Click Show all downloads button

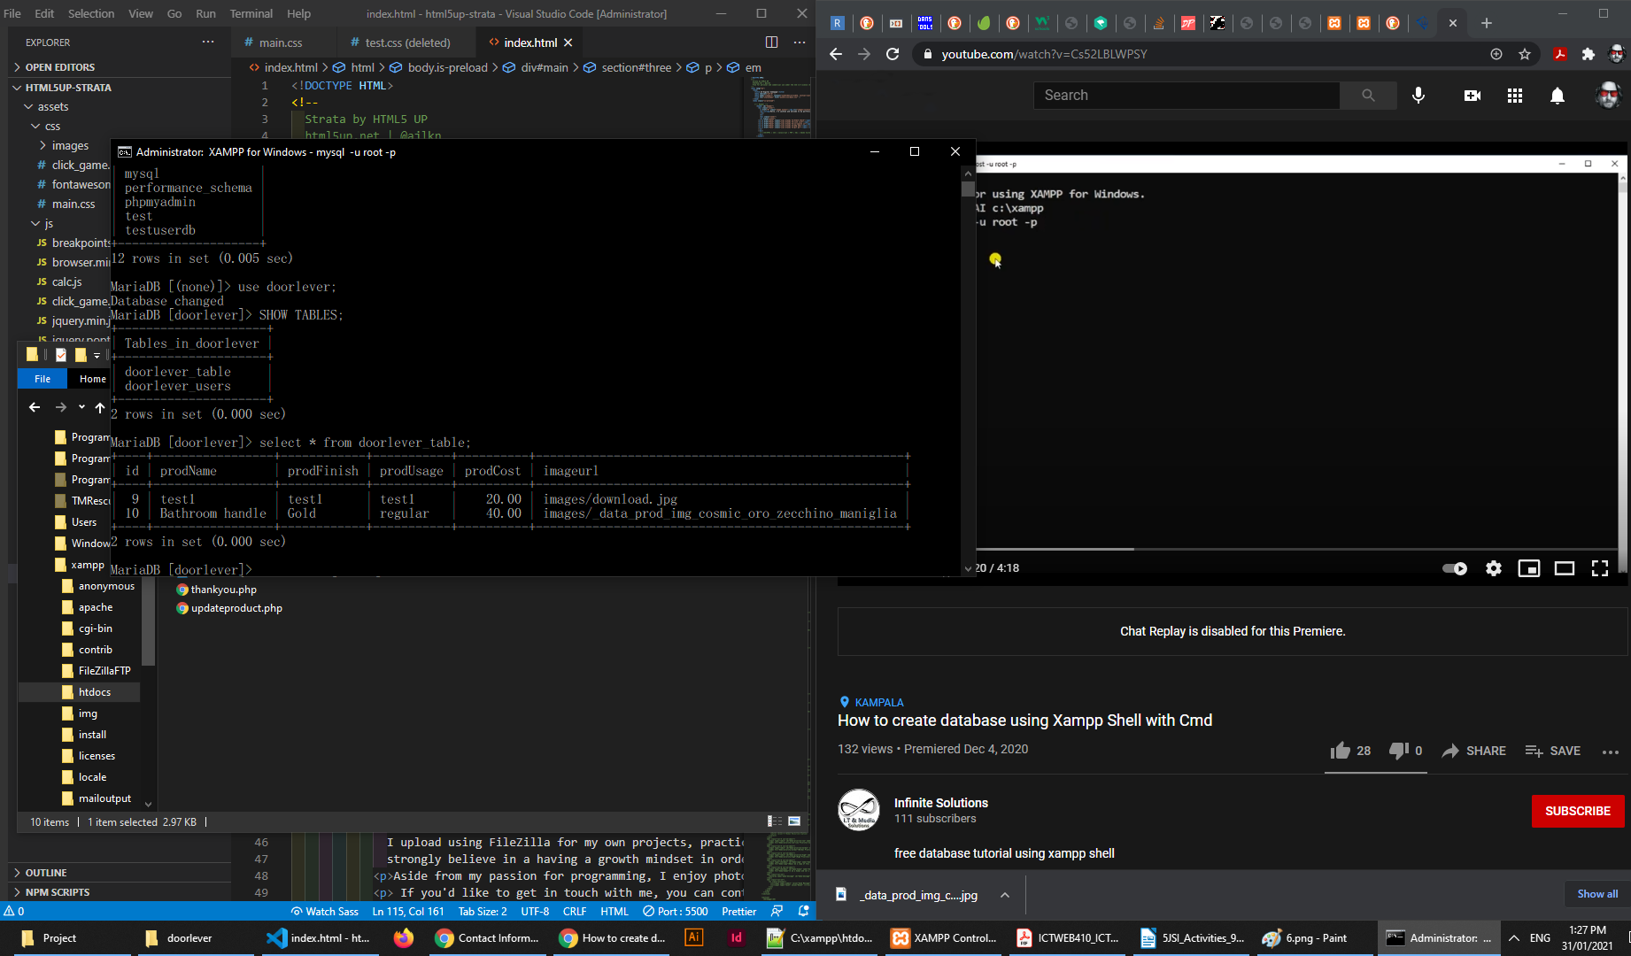(1596, 894)
